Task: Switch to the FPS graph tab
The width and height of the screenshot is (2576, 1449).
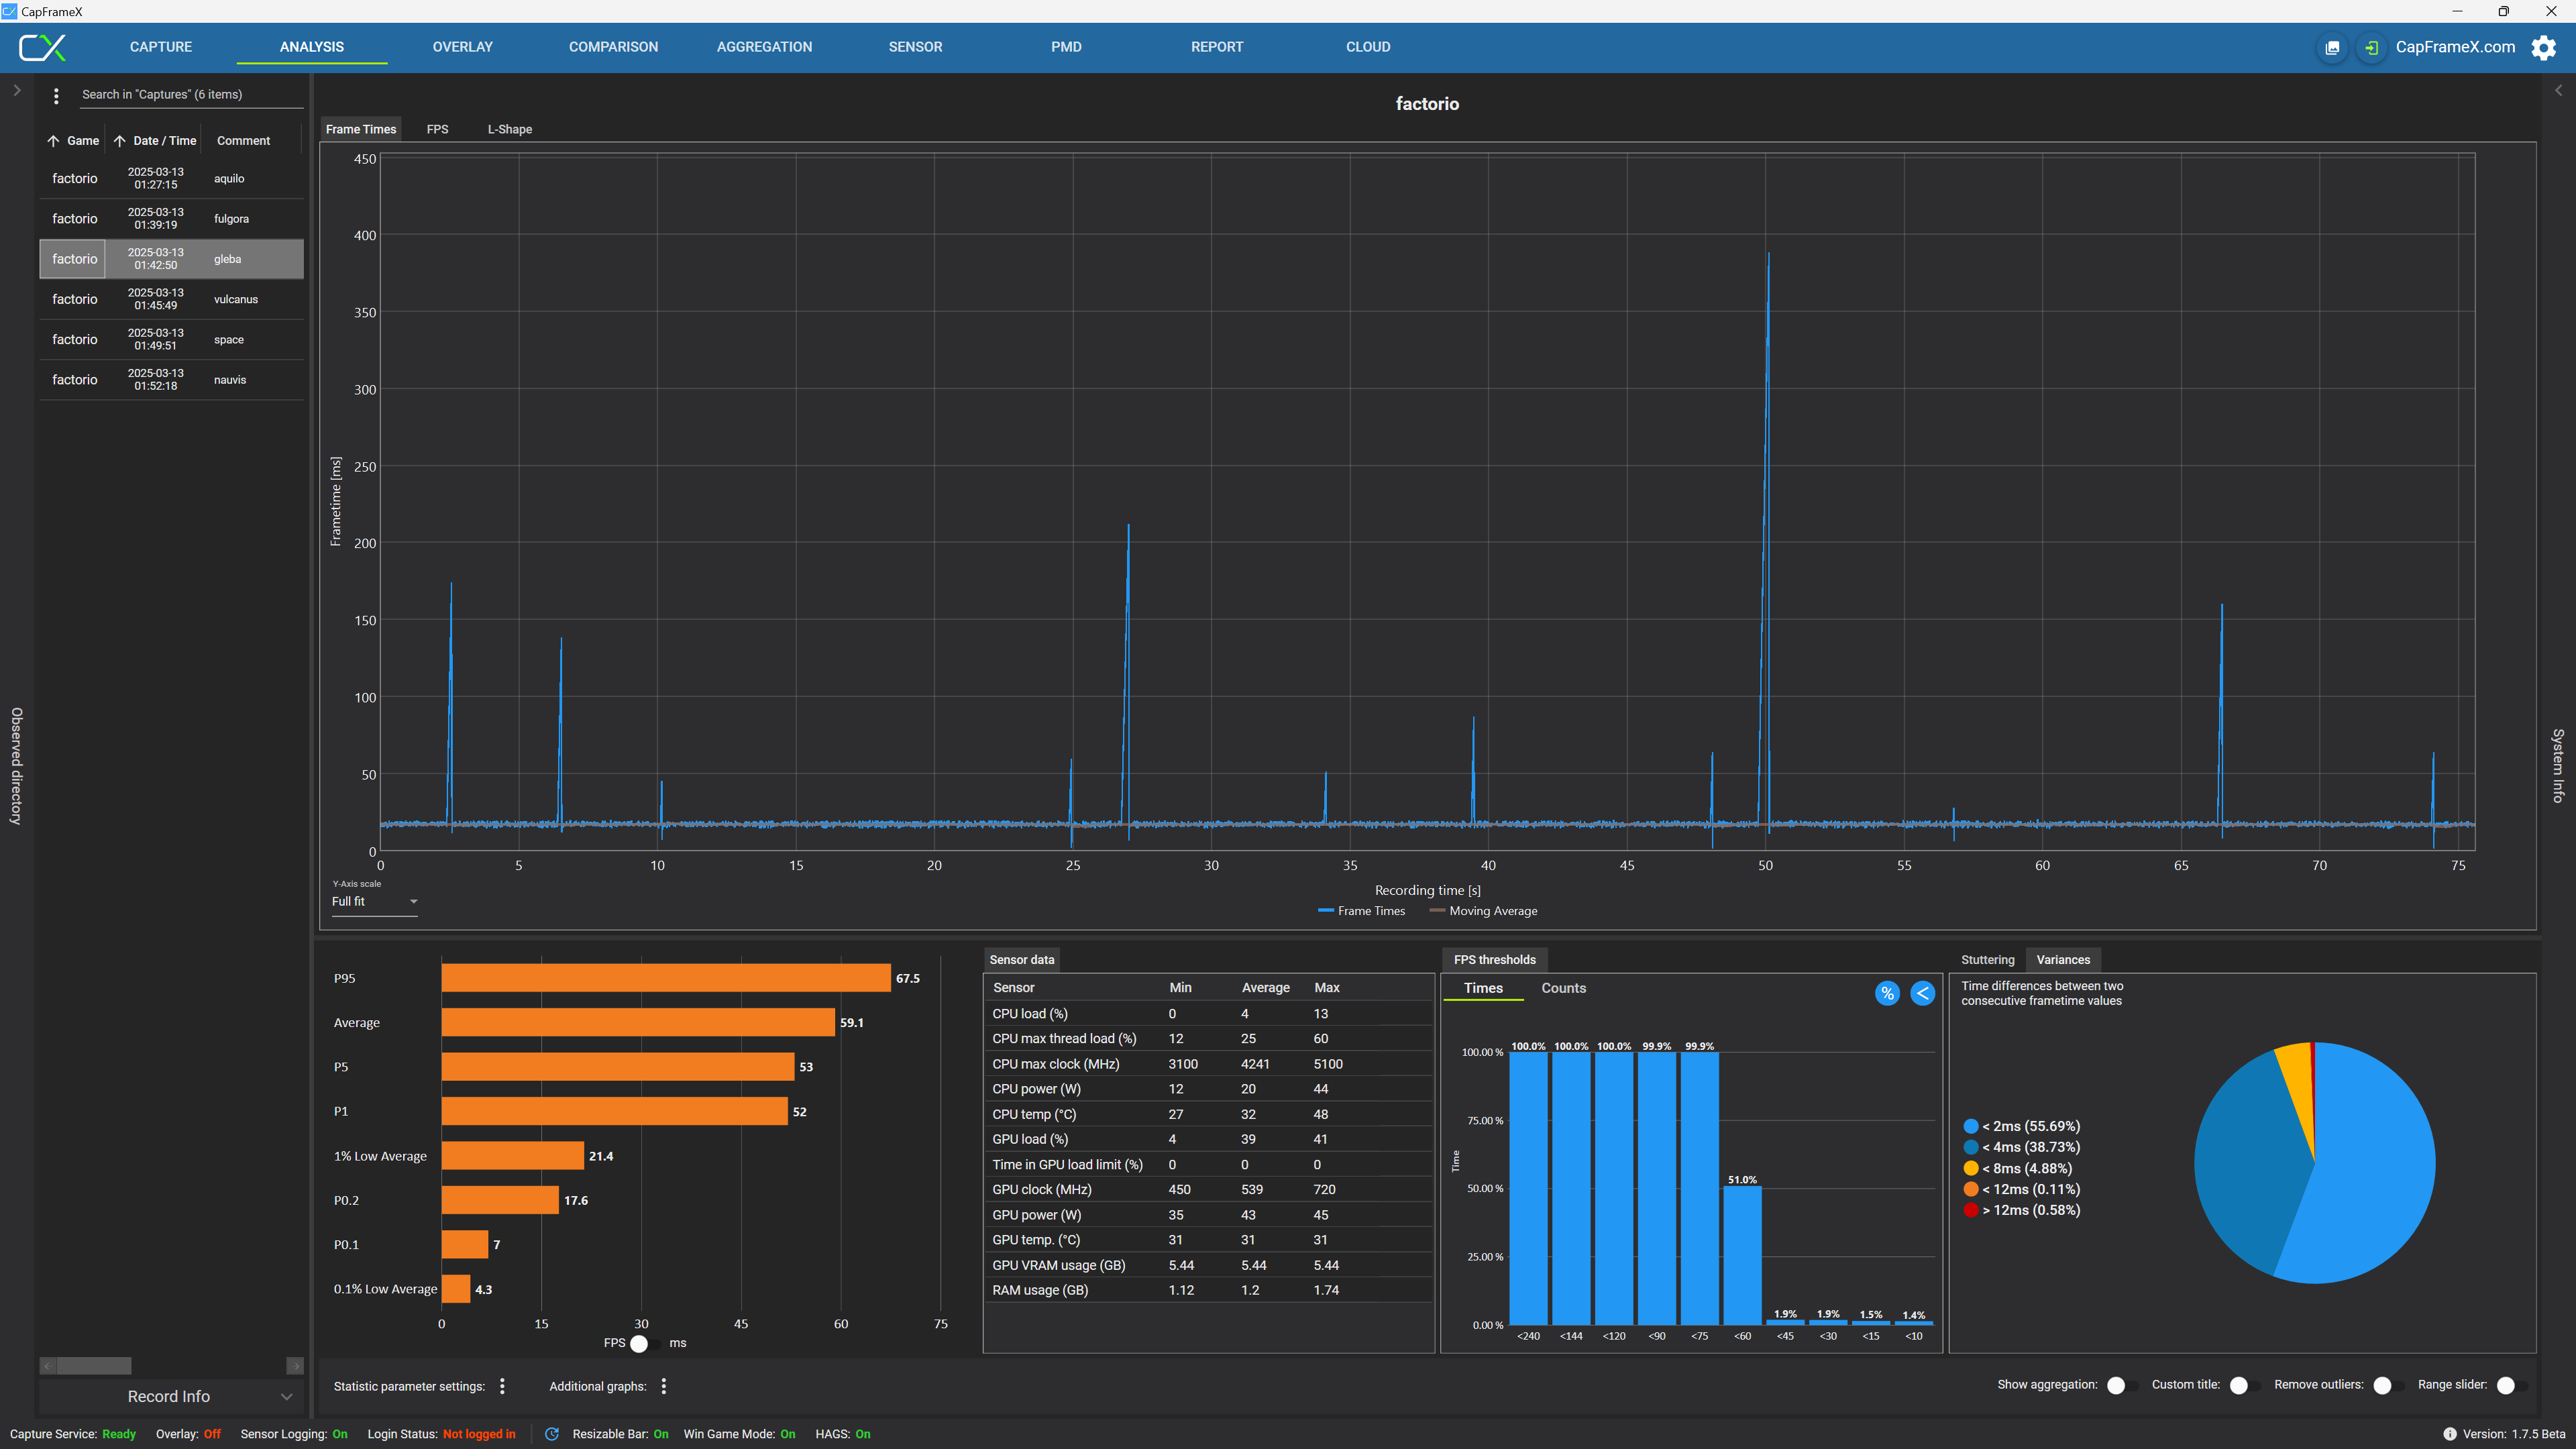Action: [437, 129]
